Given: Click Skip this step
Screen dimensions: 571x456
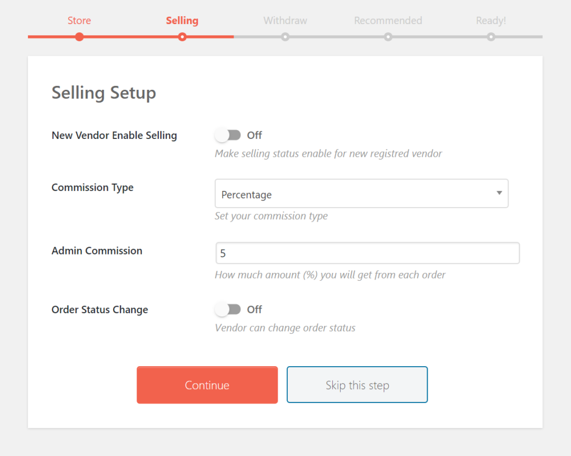Looking at the screenshot, I should point(357,385).
